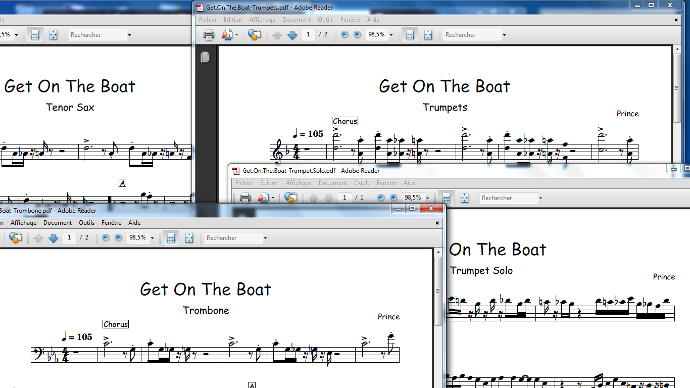Open Aide menu in Trumpets window
The height and width of the screenshot is (388, 690).
(x=373, y=20)
